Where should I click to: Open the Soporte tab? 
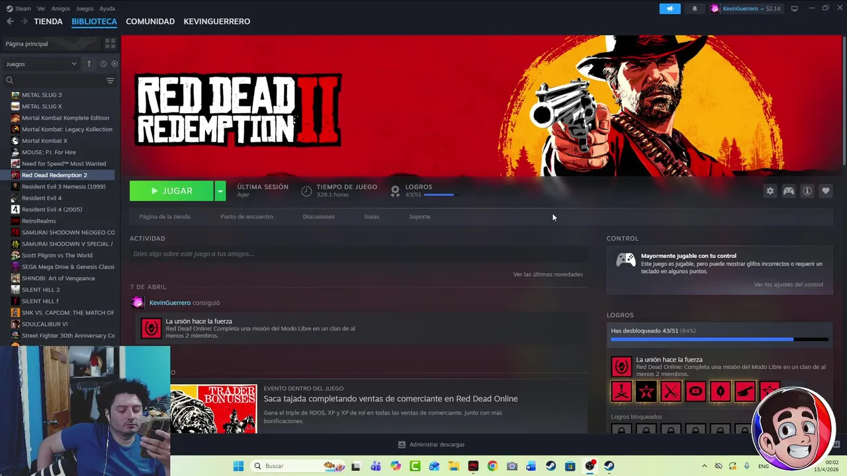[420, 217]
